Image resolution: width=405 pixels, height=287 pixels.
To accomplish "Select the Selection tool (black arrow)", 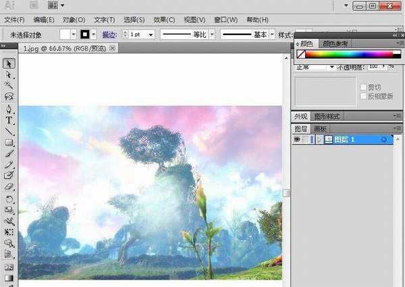I will pyautogui.click(x=9, y=63).
